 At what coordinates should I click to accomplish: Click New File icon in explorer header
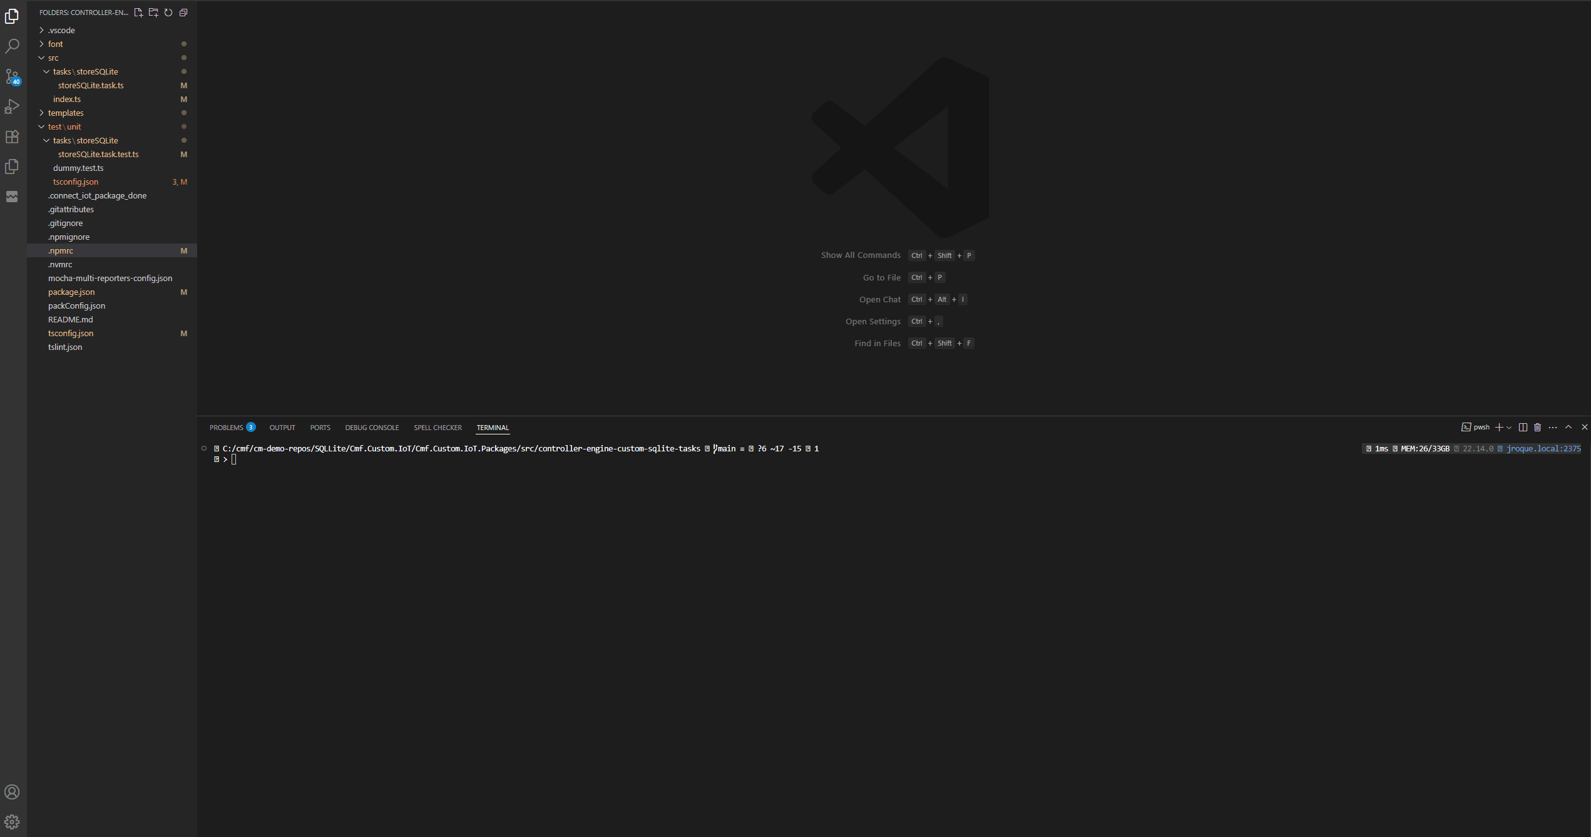pos(138,13)
